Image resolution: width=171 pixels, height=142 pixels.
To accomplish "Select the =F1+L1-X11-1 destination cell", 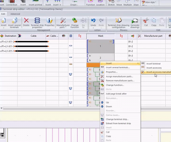I will [x=9, y=51].
